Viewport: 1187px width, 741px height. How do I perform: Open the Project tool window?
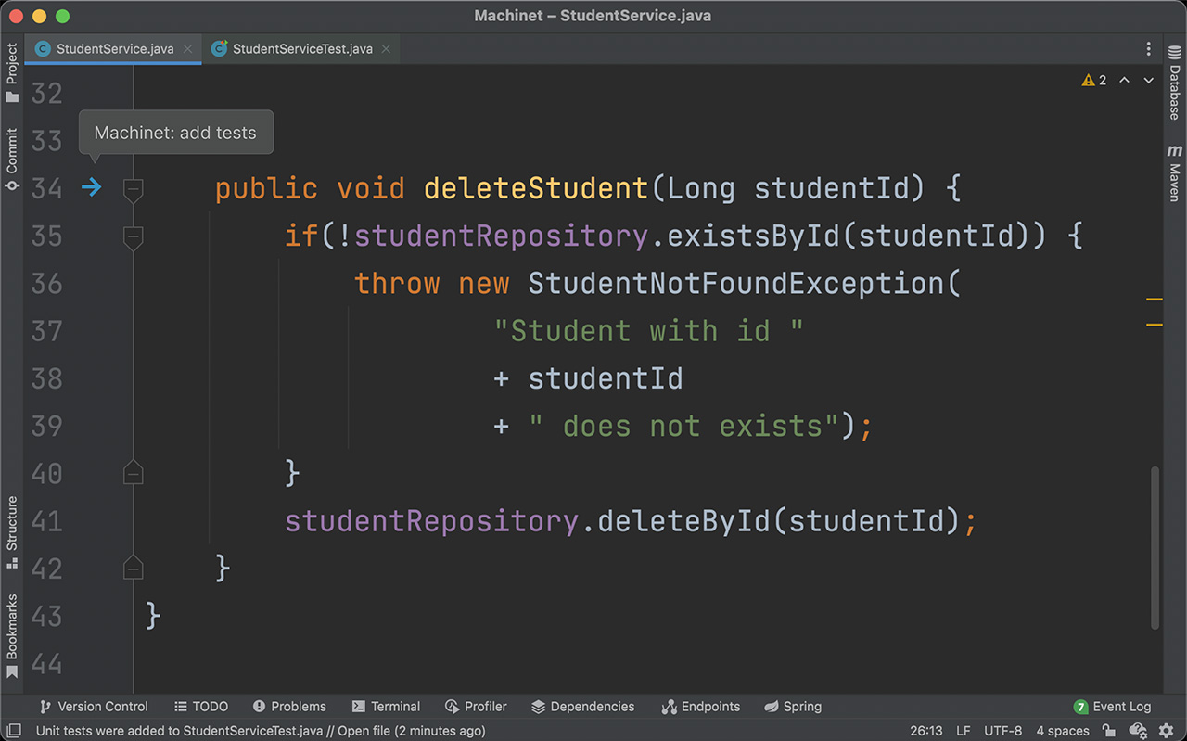[x=12, y=72]
